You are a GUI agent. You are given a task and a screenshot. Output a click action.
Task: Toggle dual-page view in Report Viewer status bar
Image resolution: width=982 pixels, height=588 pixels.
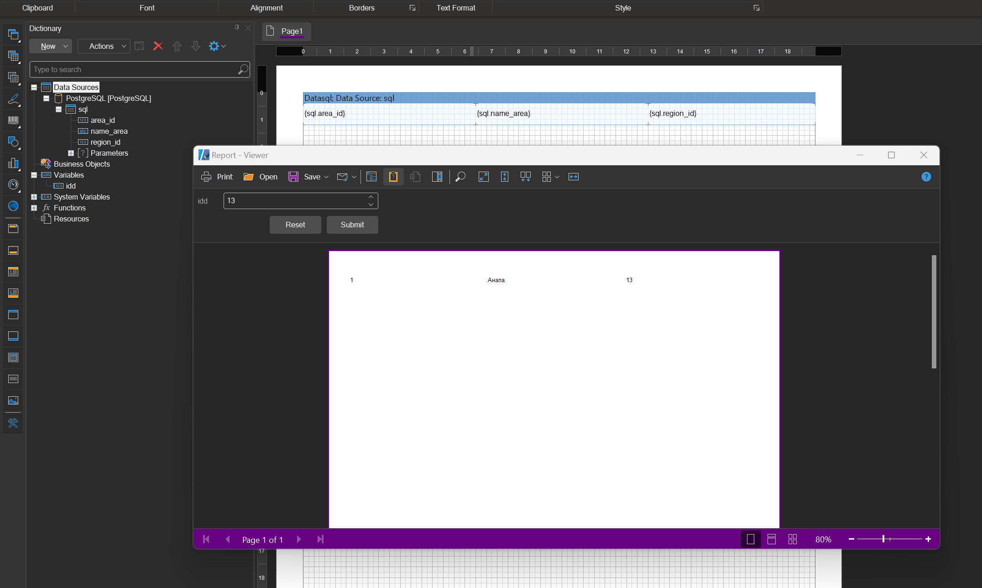pos(772,539)
